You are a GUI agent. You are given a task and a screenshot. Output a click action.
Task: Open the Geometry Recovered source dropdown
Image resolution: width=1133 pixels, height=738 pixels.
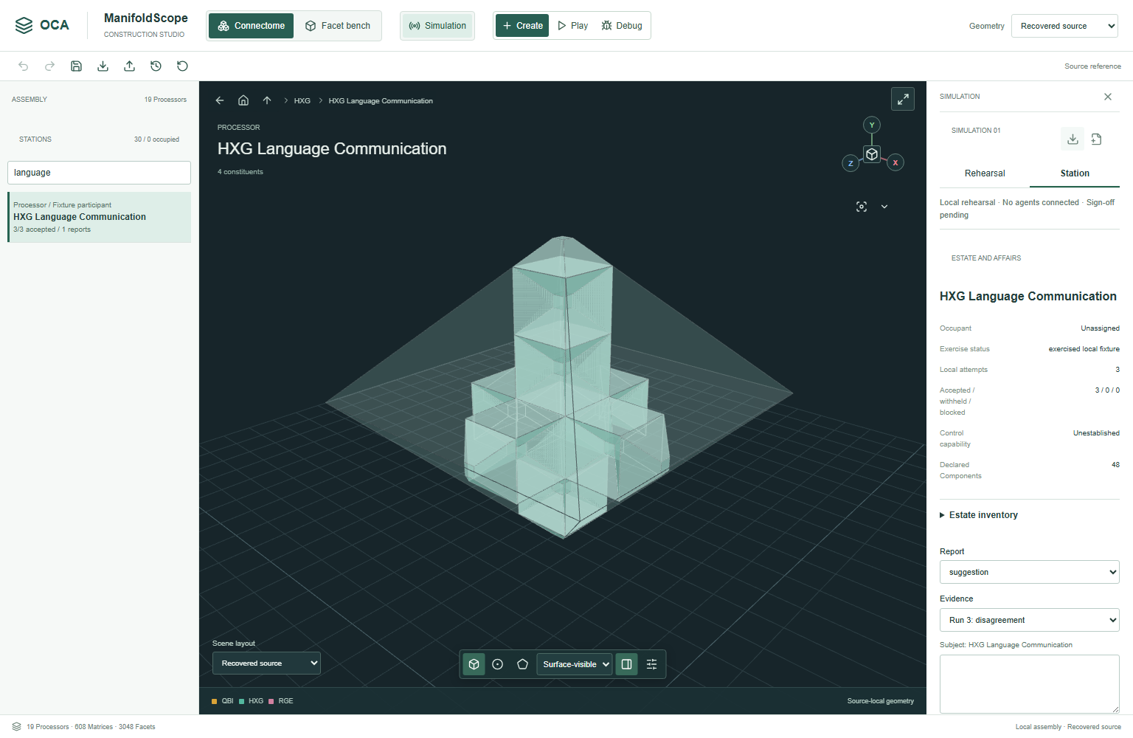click(1064, 26)
